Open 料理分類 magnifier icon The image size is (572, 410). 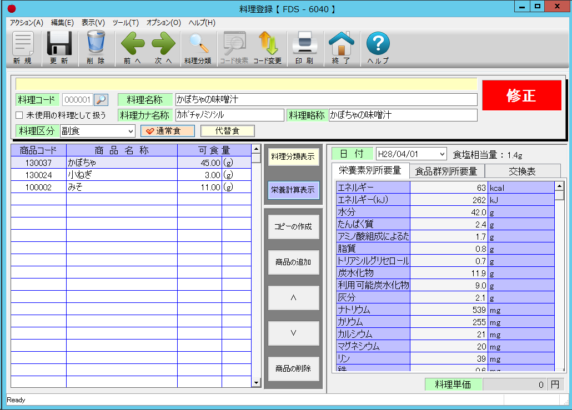pos(197,48)
